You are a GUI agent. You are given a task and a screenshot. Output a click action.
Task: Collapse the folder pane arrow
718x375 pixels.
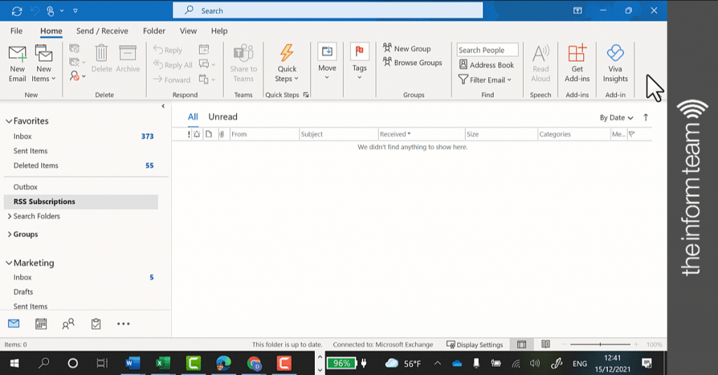pos(163,107)
